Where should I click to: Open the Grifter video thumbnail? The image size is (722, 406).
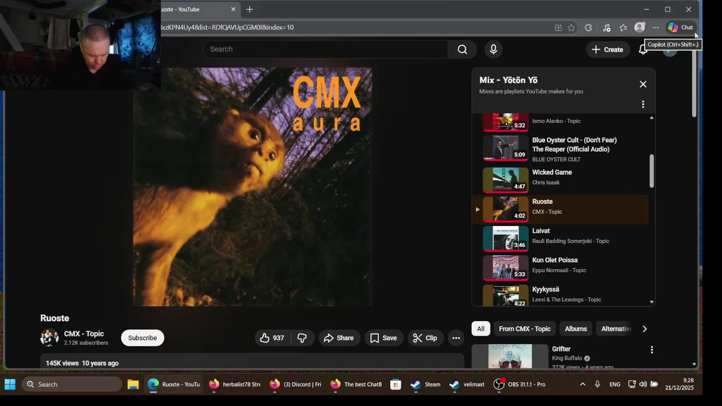point(510,356)
